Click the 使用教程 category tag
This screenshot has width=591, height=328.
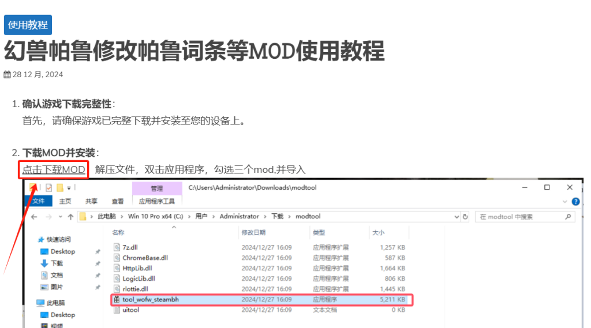[28, 25]
